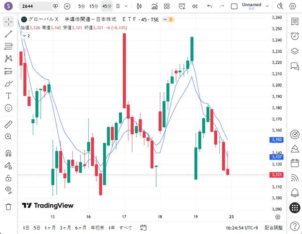
Task: Redo the chart action
Action: [222, 6]
